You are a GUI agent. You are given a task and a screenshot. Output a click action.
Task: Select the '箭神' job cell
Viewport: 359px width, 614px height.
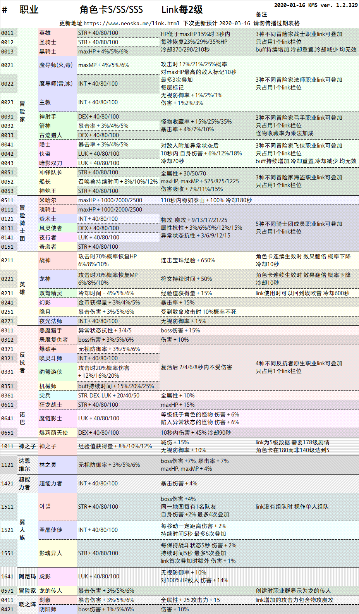coord(57,126)
